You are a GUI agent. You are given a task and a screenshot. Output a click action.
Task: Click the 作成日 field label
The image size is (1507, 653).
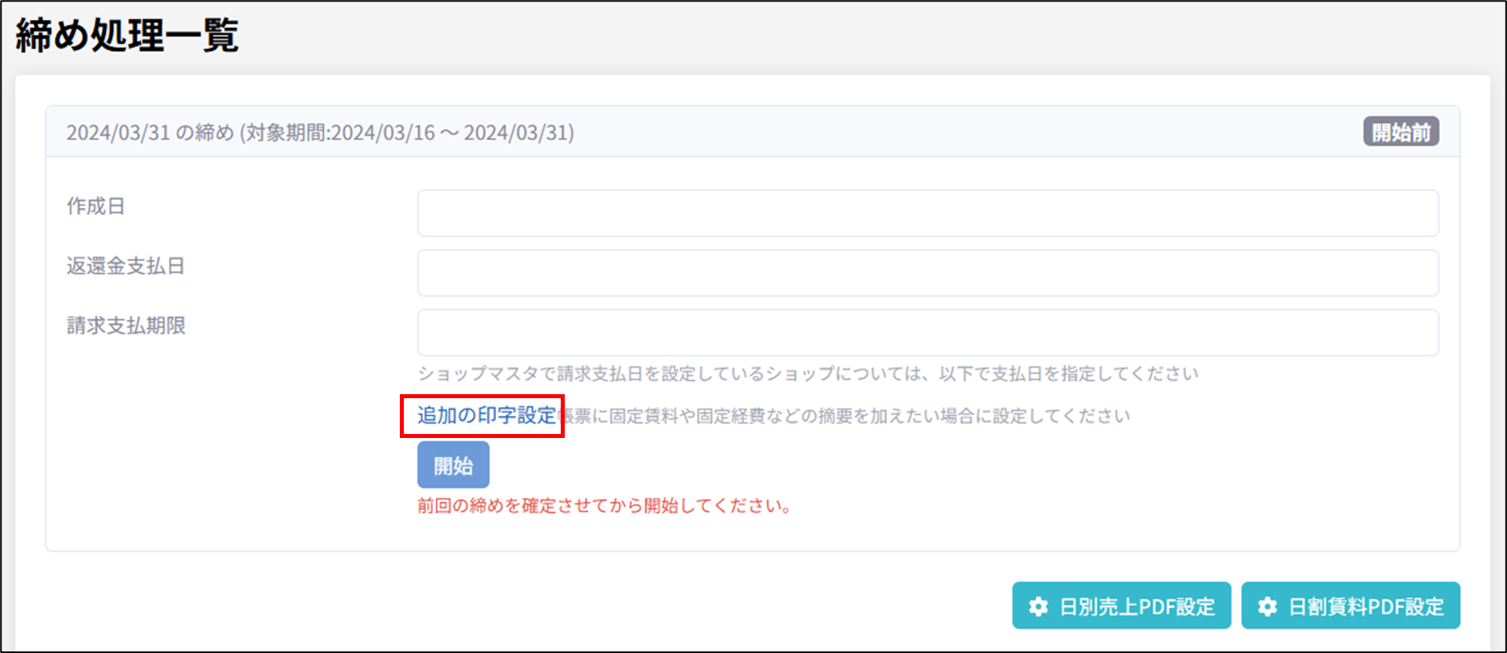tap(96, 206)
